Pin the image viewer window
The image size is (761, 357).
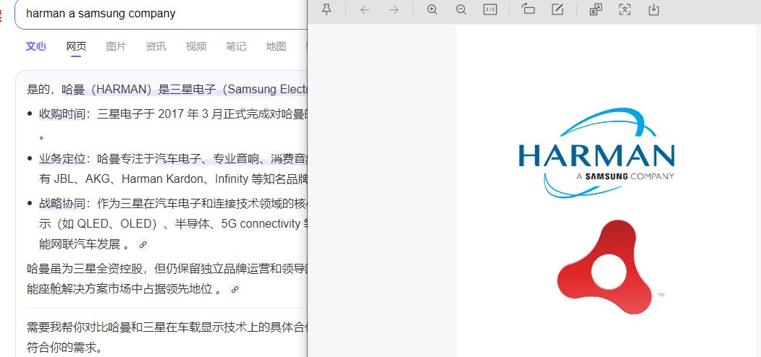click(x=327, y=9)
